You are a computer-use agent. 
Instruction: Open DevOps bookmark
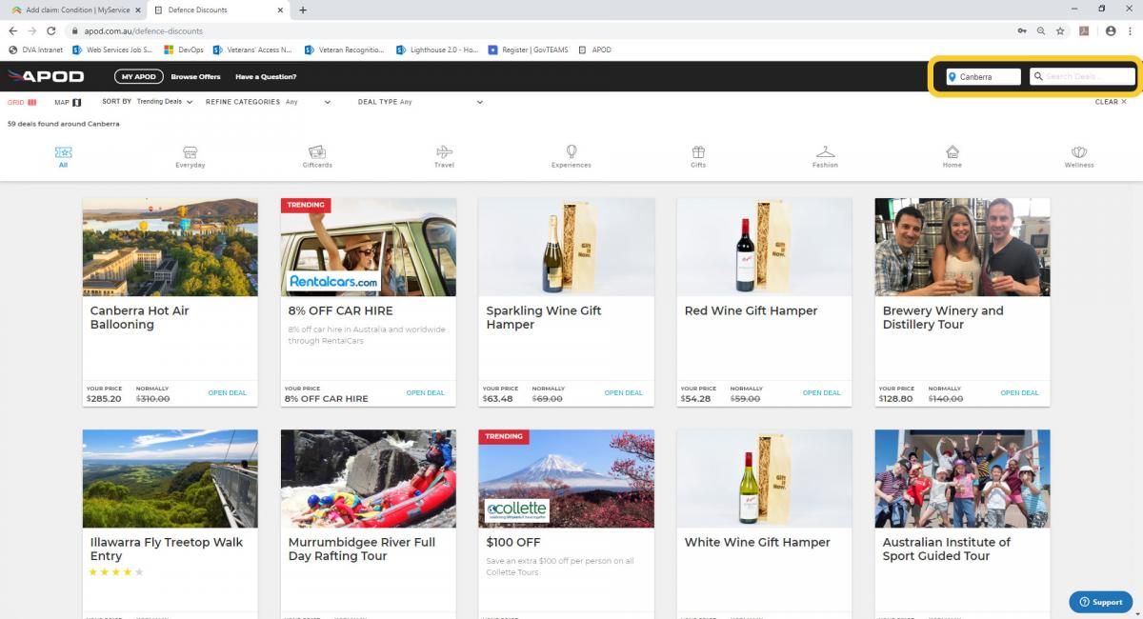coord(184,50)
